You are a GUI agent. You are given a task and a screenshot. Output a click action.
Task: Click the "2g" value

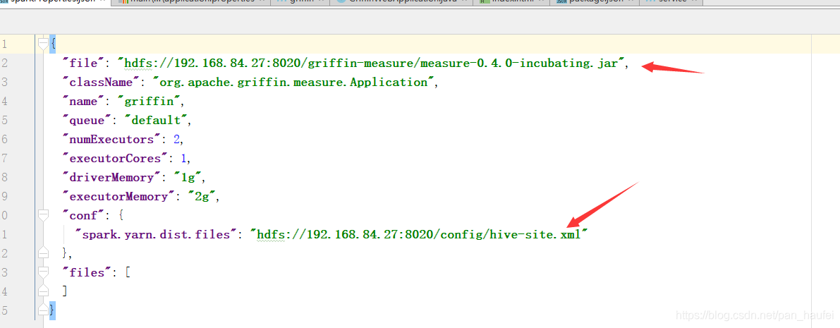click(x=200, y=197)
